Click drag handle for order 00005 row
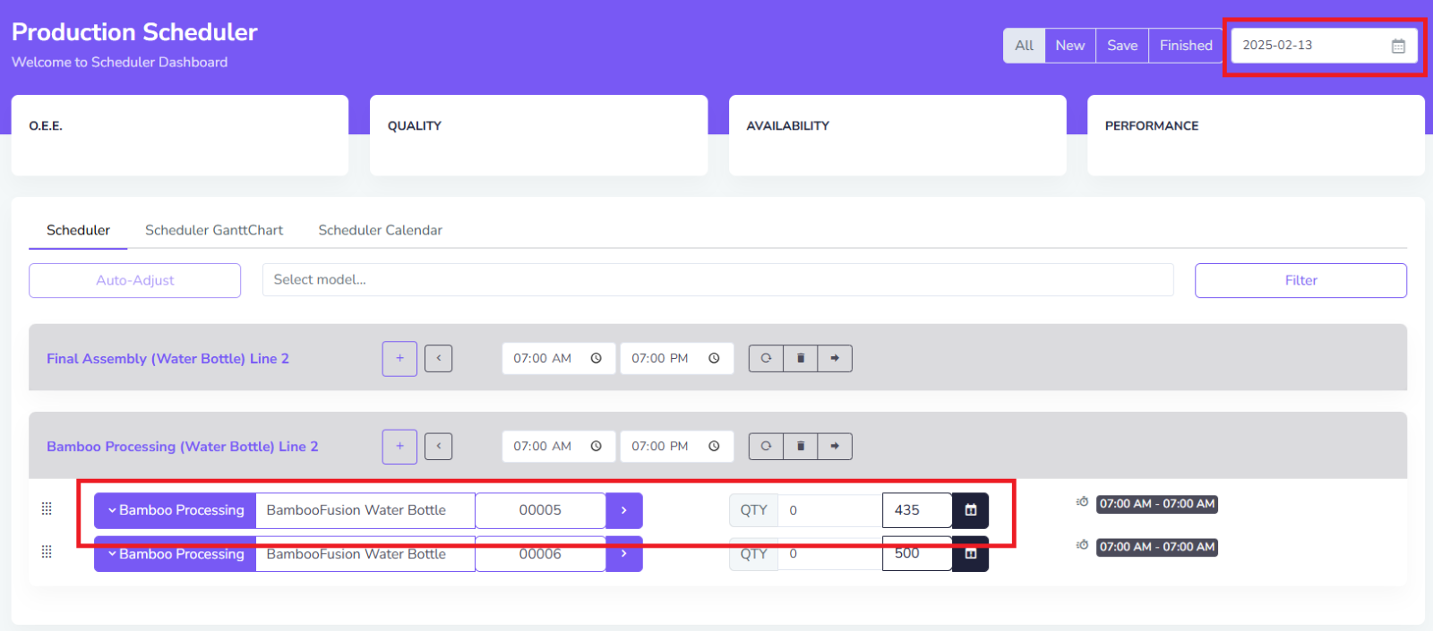1433x631 pixels. (47, 509)
